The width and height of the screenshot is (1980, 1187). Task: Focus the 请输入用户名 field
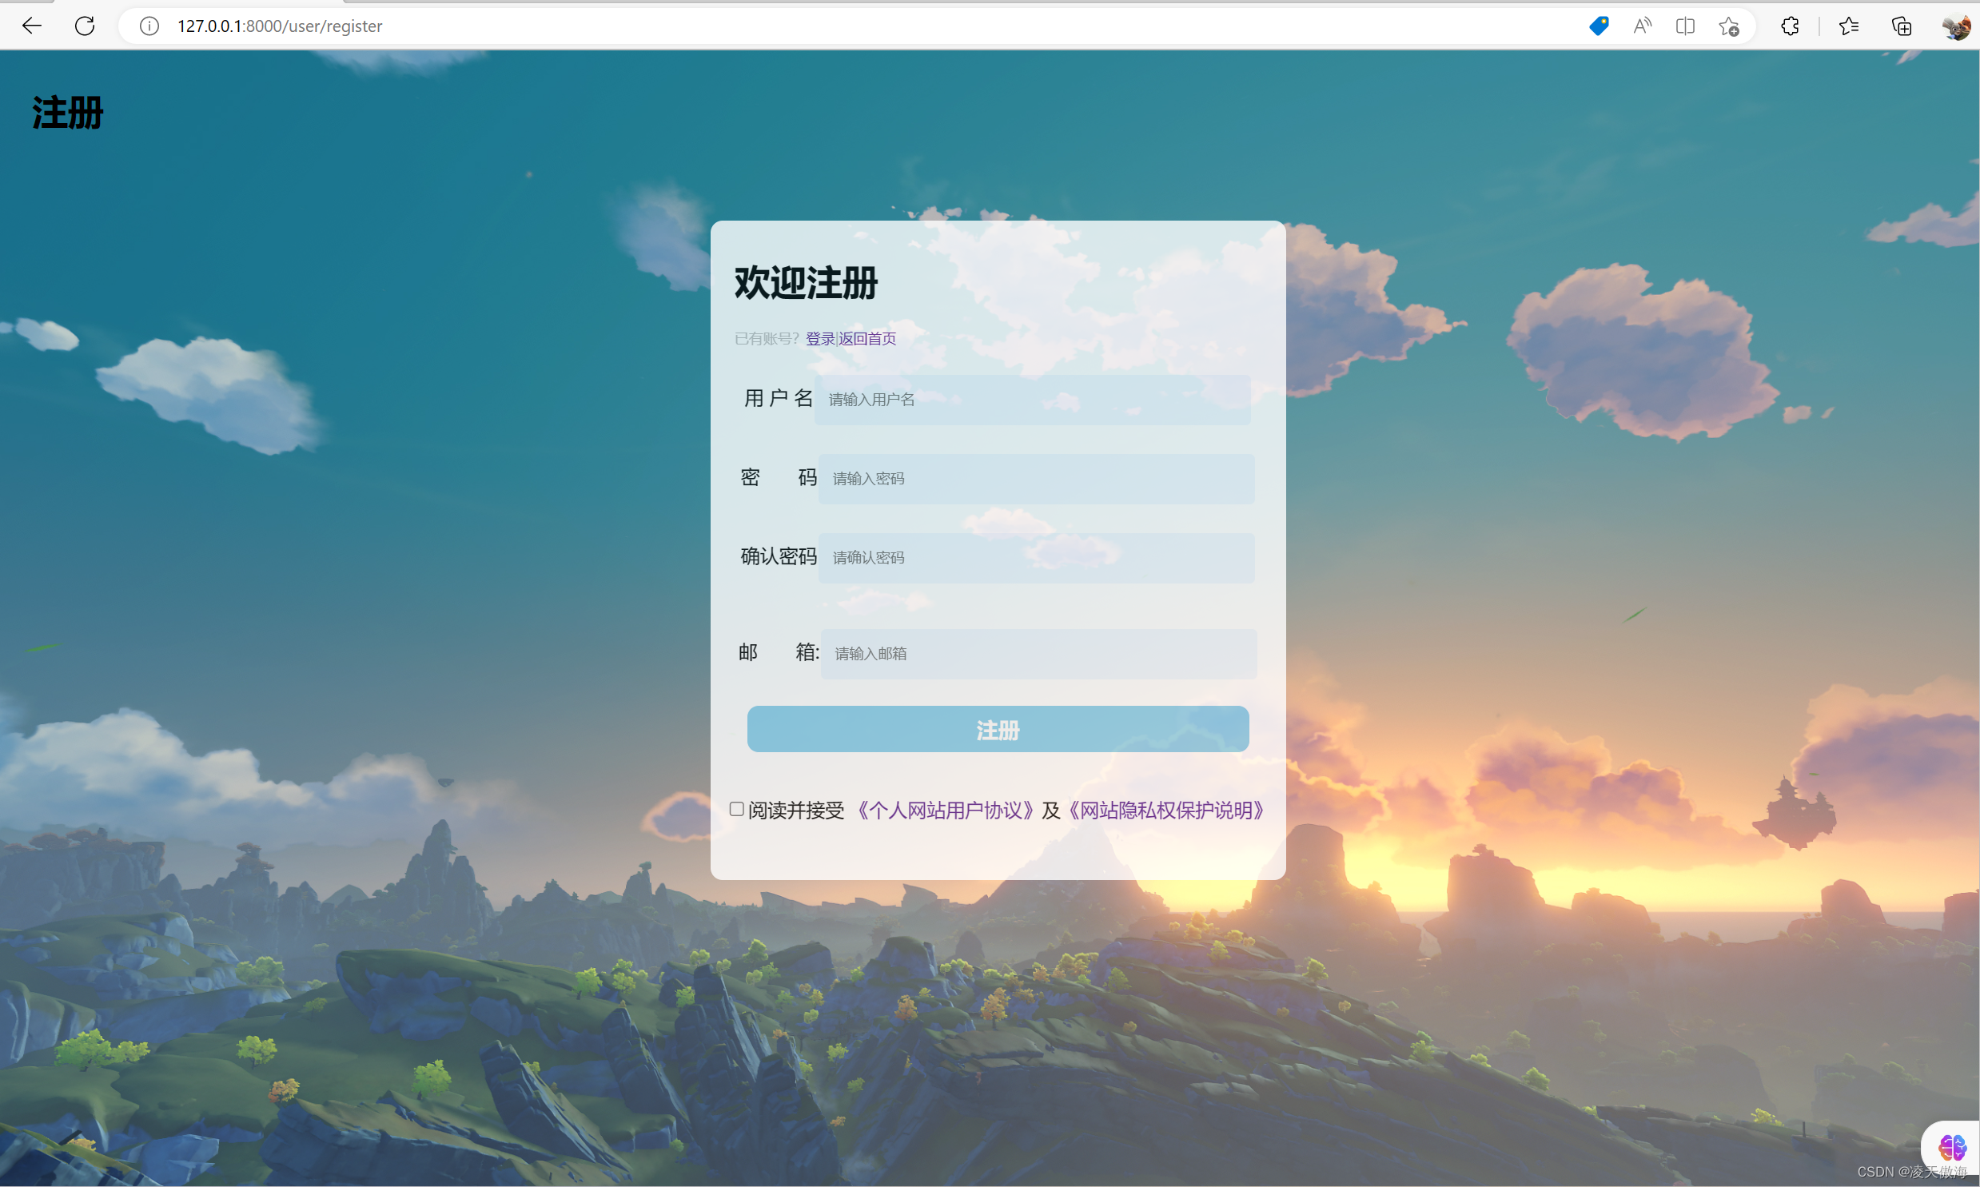pos(1033,399)
